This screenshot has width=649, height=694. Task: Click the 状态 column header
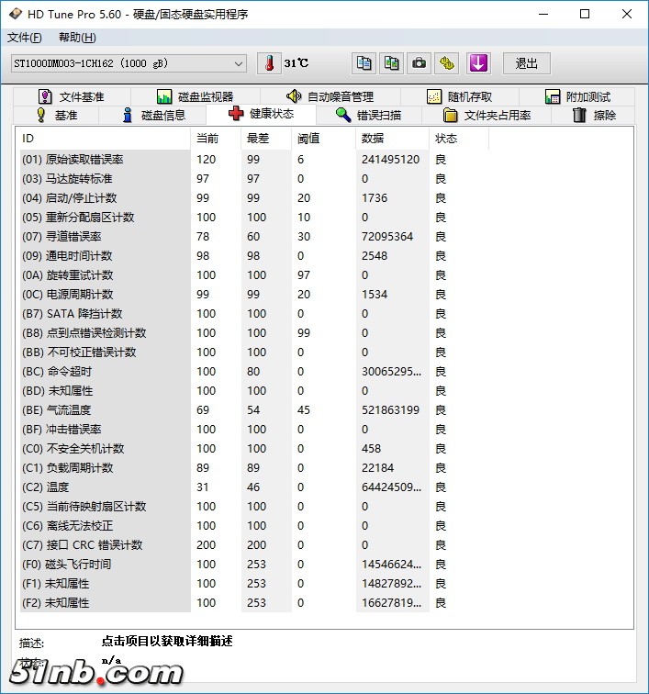(459, 139)
